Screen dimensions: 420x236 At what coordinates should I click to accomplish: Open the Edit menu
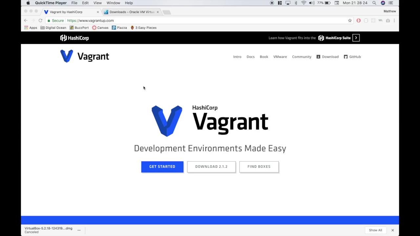(x=85, y=3)
